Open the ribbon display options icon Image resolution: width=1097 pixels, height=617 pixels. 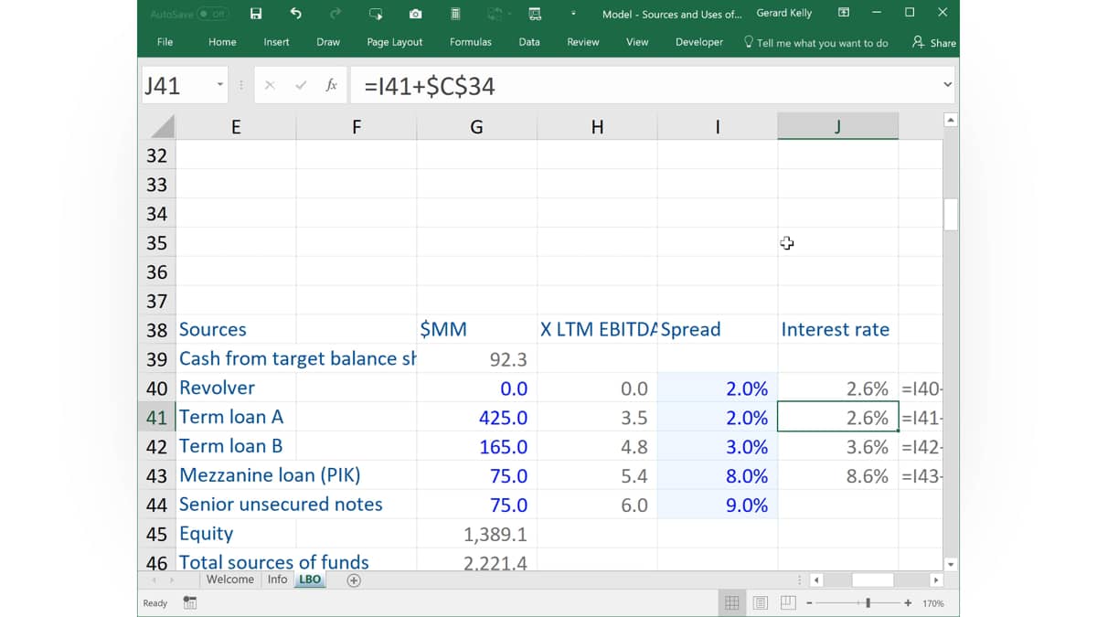tap(844, 13)
